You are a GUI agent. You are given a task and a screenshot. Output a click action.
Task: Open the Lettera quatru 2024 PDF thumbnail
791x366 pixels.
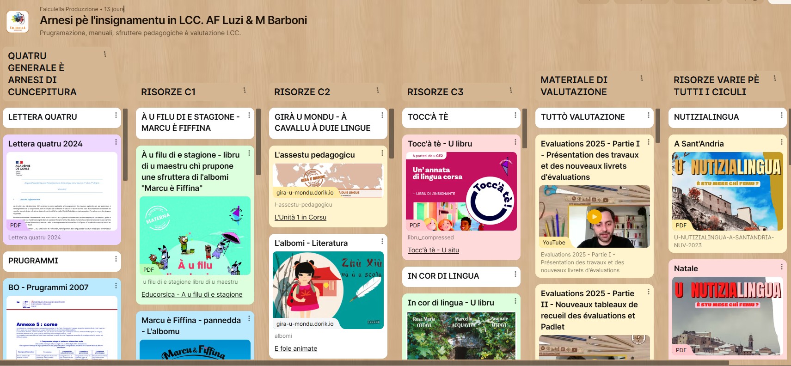pyautogui.click(x=62, y=191)
